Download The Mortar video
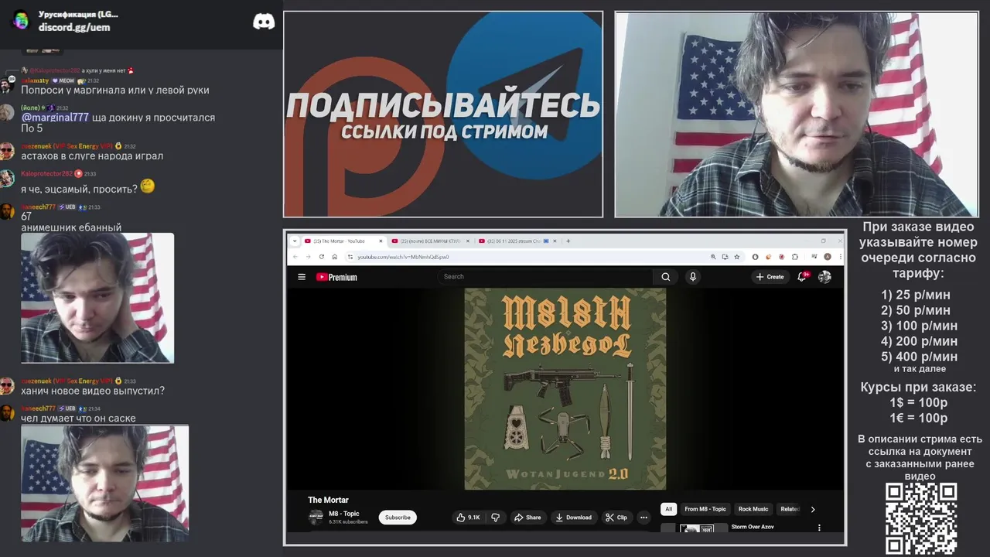This screenshot has height=557, width=990. [x=574, y=518]
